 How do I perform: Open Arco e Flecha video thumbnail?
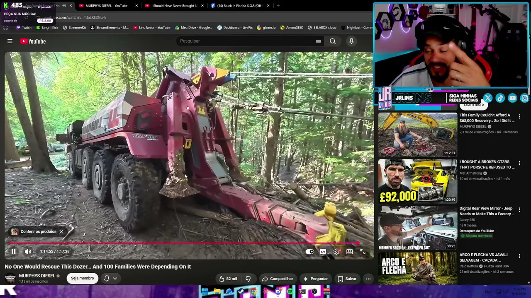pyautogui.click(x=418, y=269)
